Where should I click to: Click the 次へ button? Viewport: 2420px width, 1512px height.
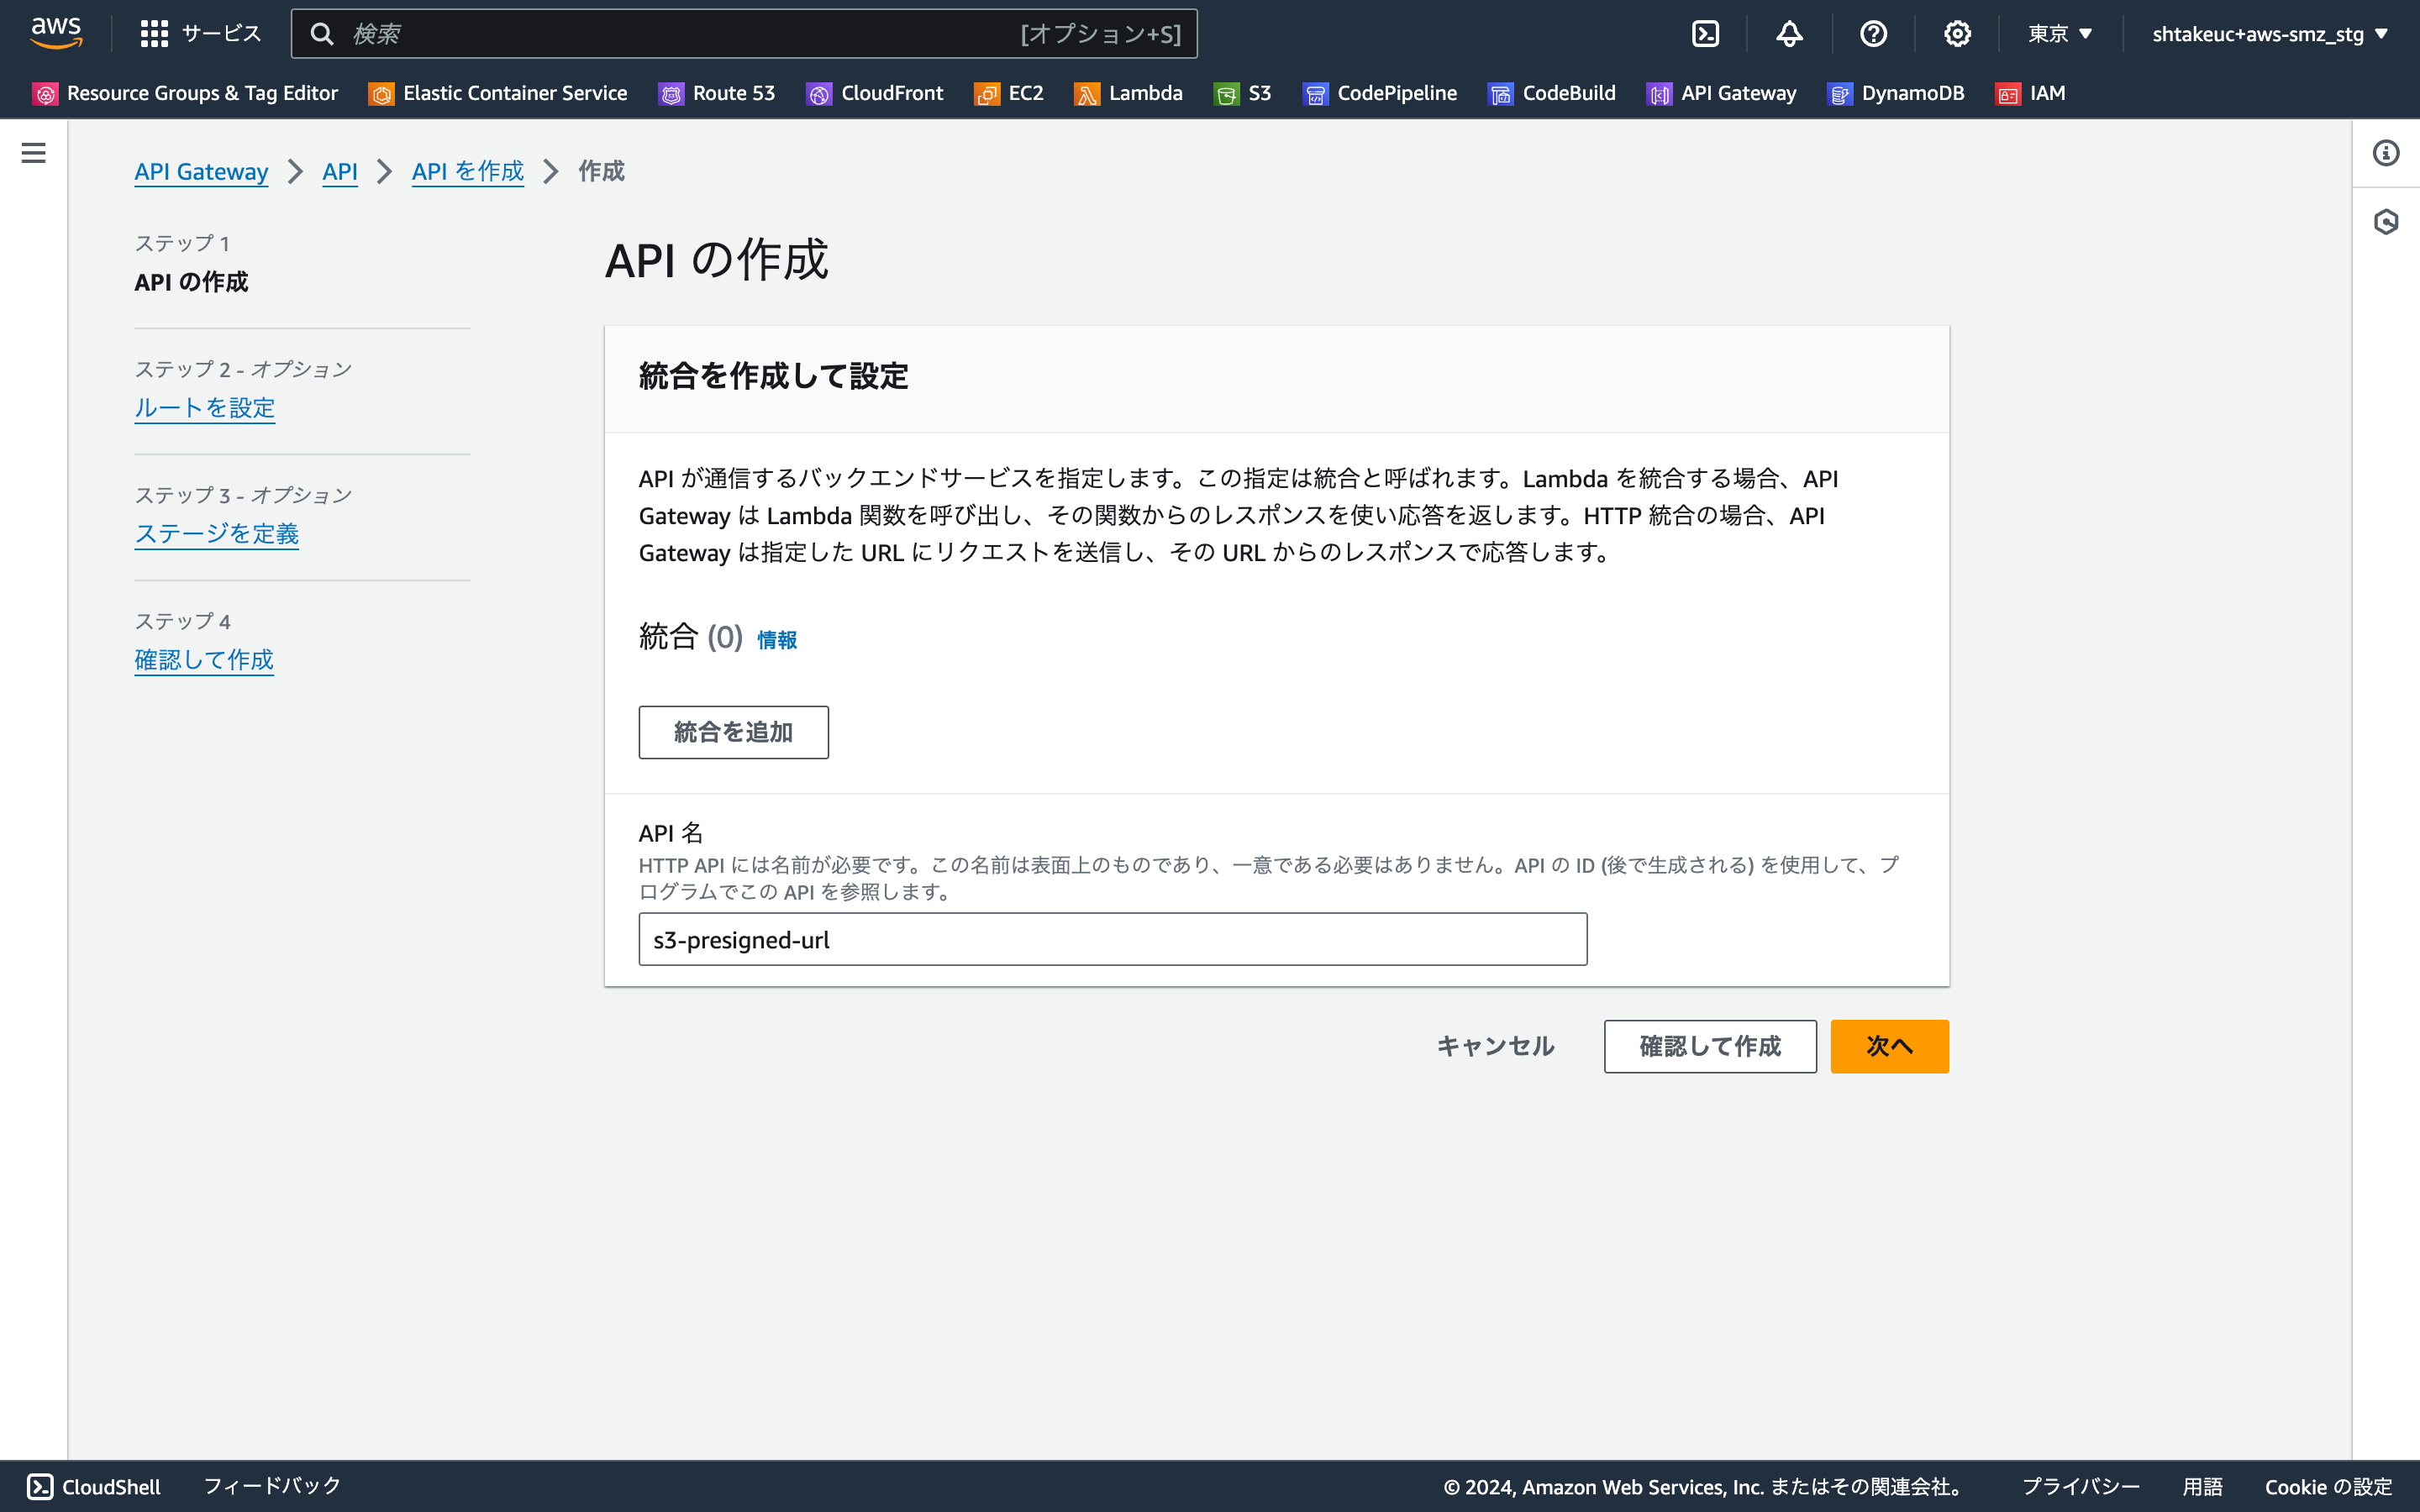pyautogui.click(x=1888, y=1045)
